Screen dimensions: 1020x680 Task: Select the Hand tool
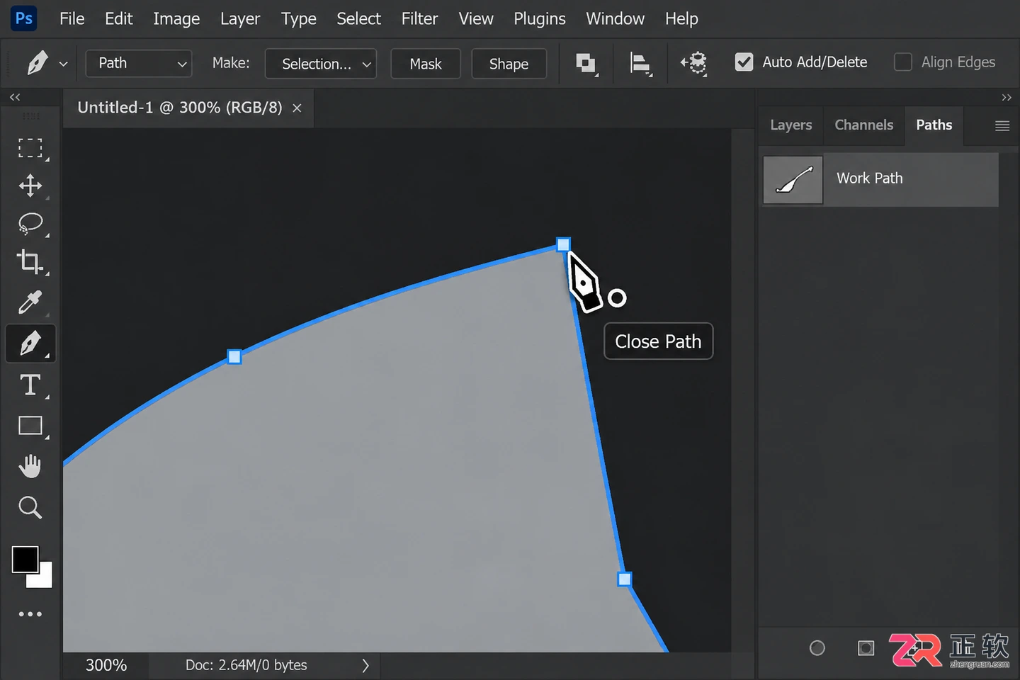click(30, 466)
